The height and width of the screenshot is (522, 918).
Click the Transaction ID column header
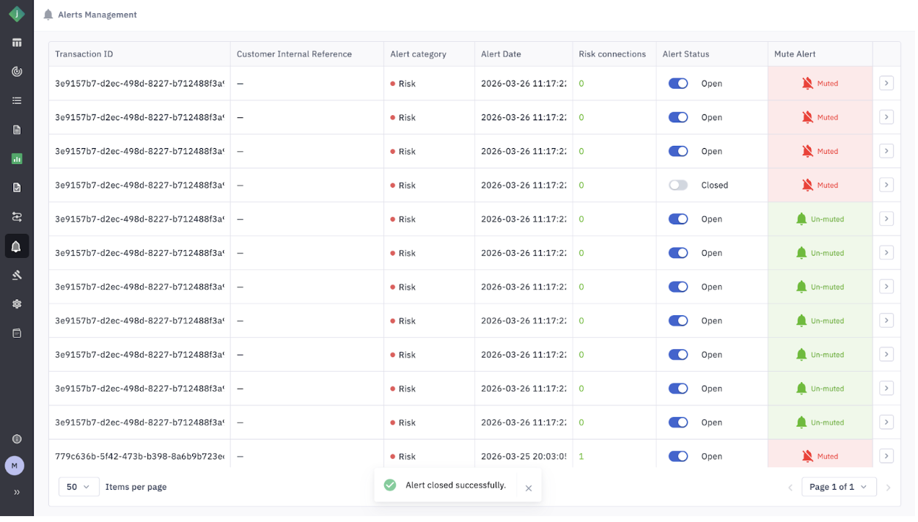84,54
